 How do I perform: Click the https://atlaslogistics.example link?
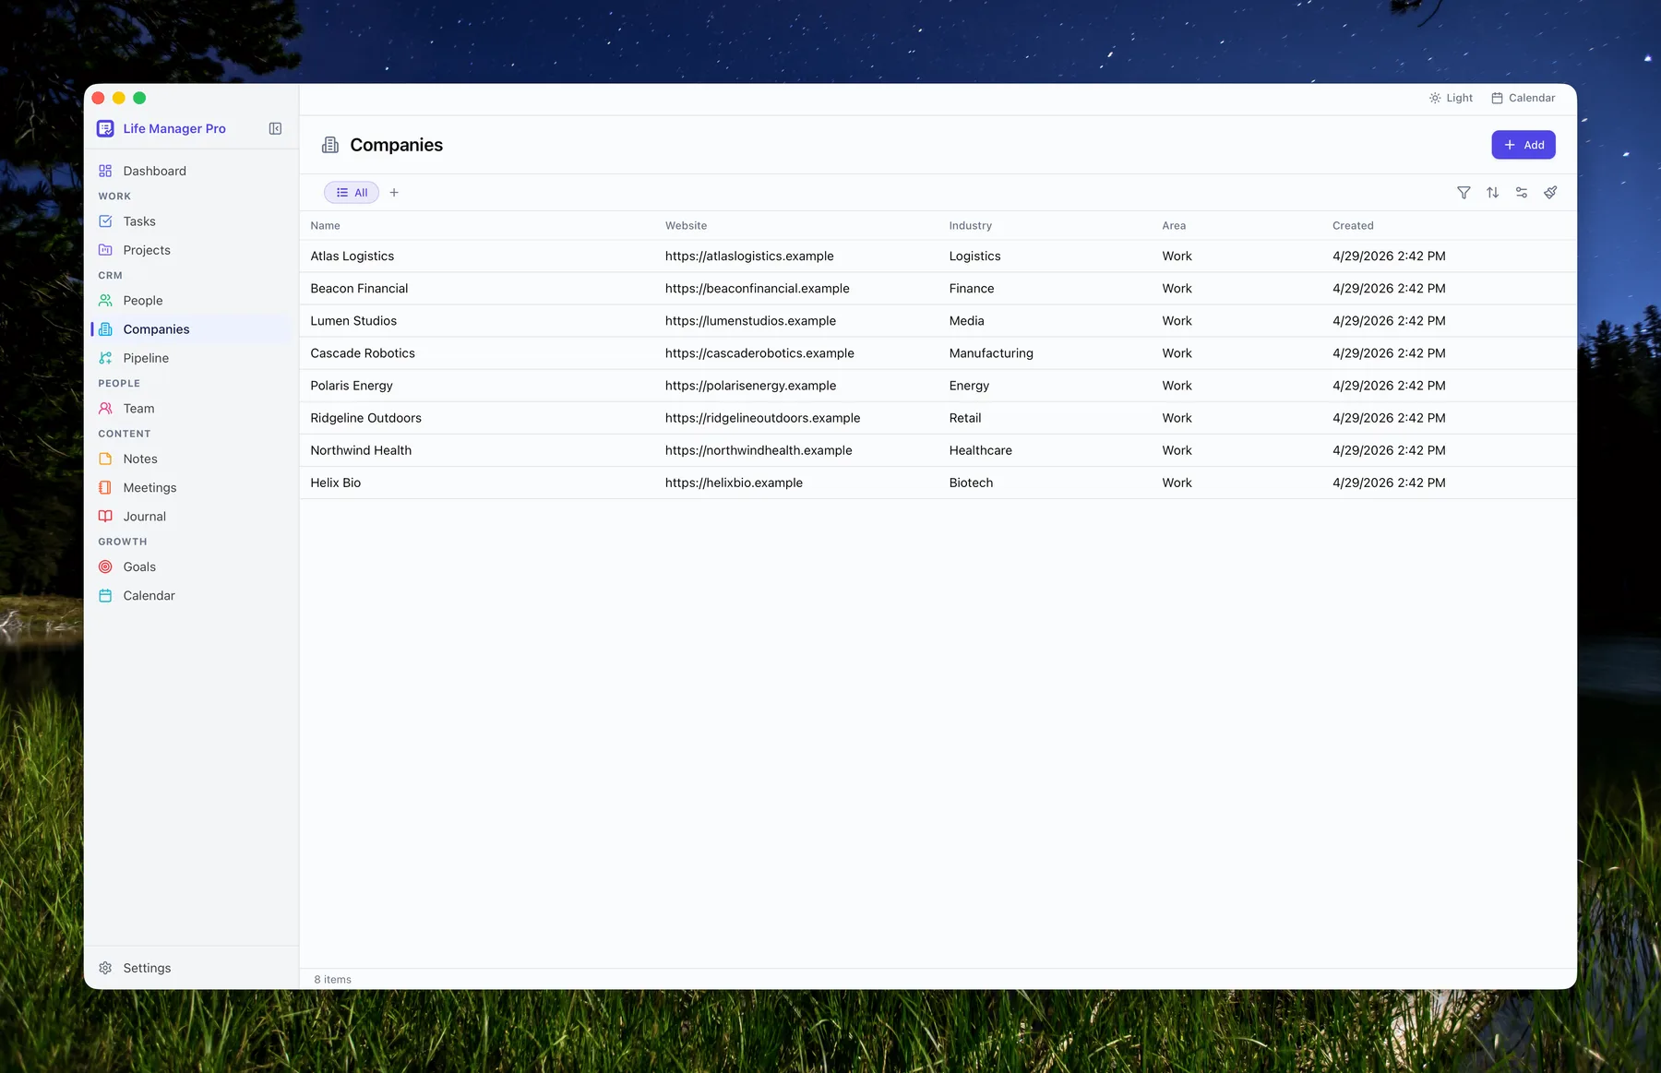[749, 256]
